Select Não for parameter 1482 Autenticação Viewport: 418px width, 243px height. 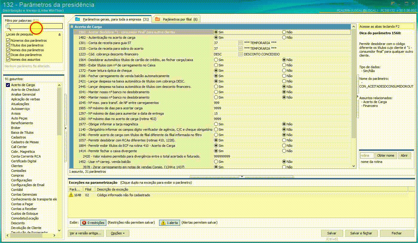click(284, 38)
